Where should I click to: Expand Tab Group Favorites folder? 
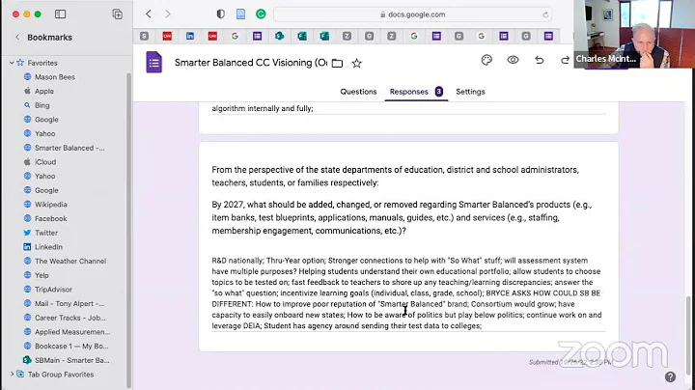coord(12,375)
